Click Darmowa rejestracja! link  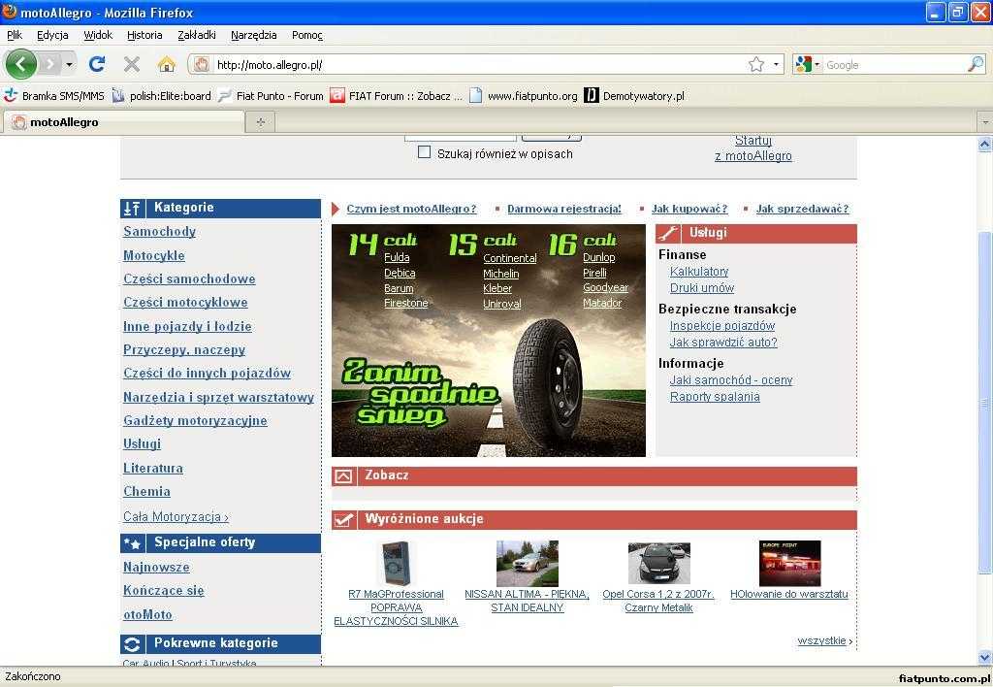[x=563, y=209]
